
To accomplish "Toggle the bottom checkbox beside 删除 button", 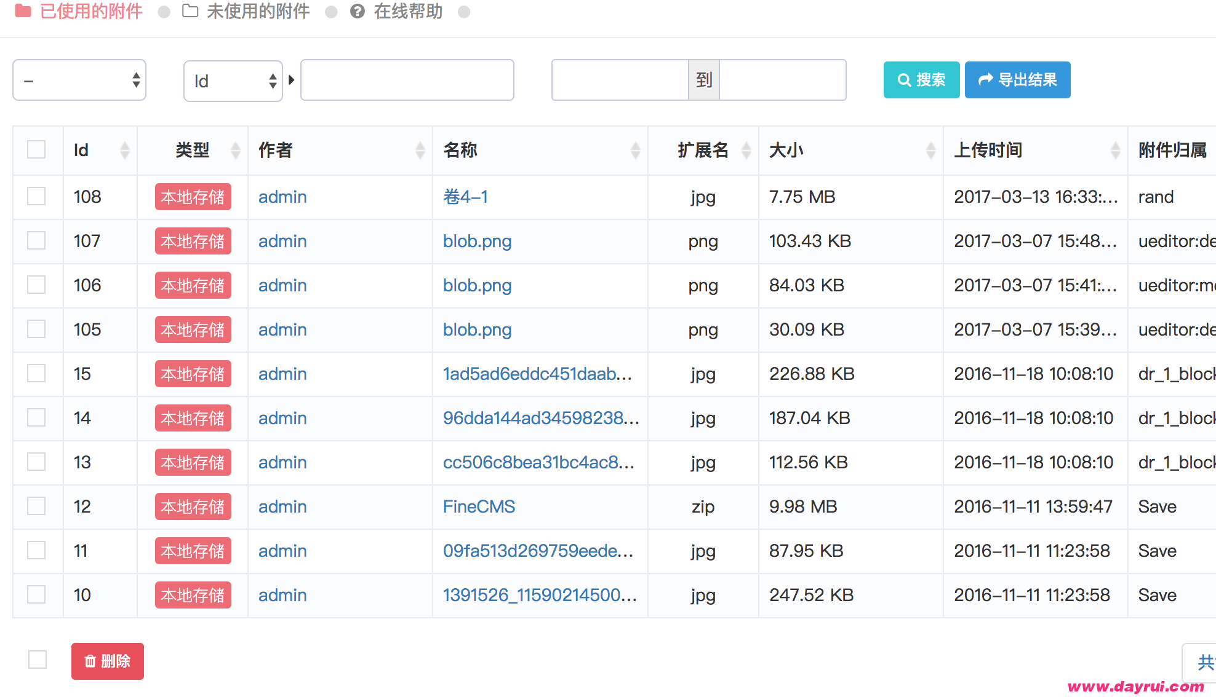I will (38, 660).
